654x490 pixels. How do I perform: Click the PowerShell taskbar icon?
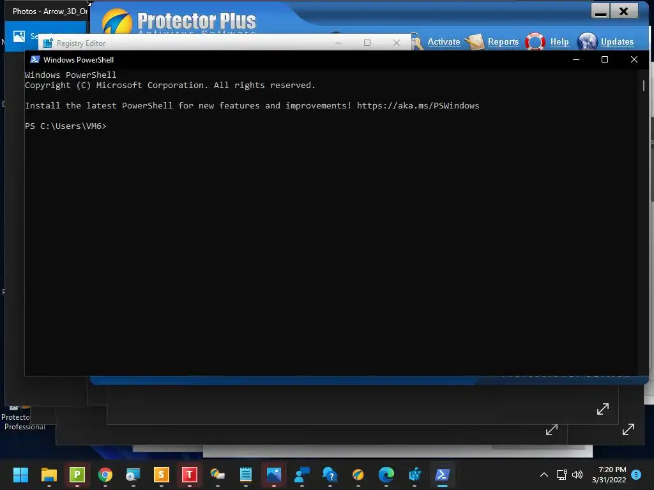coord(442,475)
